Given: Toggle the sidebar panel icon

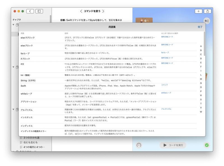Looking at the screenshot, I should tap(39, 11).
